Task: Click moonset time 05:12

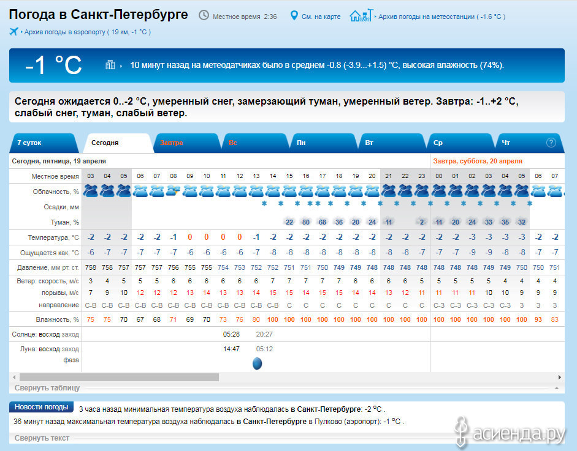Action: 264,349
